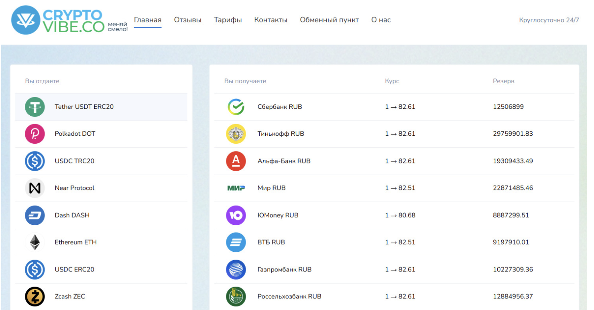The image size is (594, 310).
Task: Click the reserve value 10227309.36
Action: tap(513, 269)
